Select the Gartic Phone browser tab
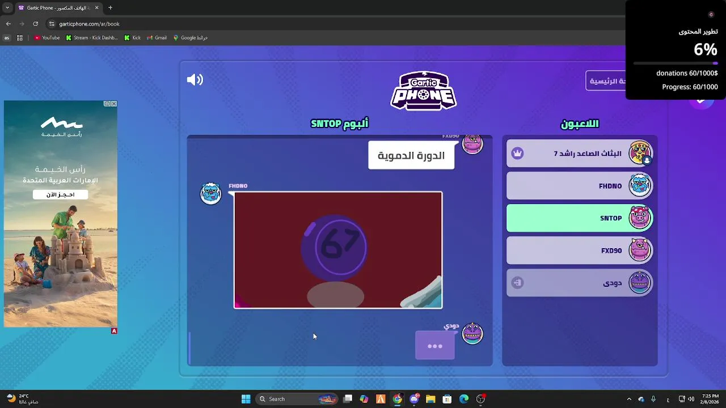This screenshot has height=408, width=726. (x=58, y=8)
